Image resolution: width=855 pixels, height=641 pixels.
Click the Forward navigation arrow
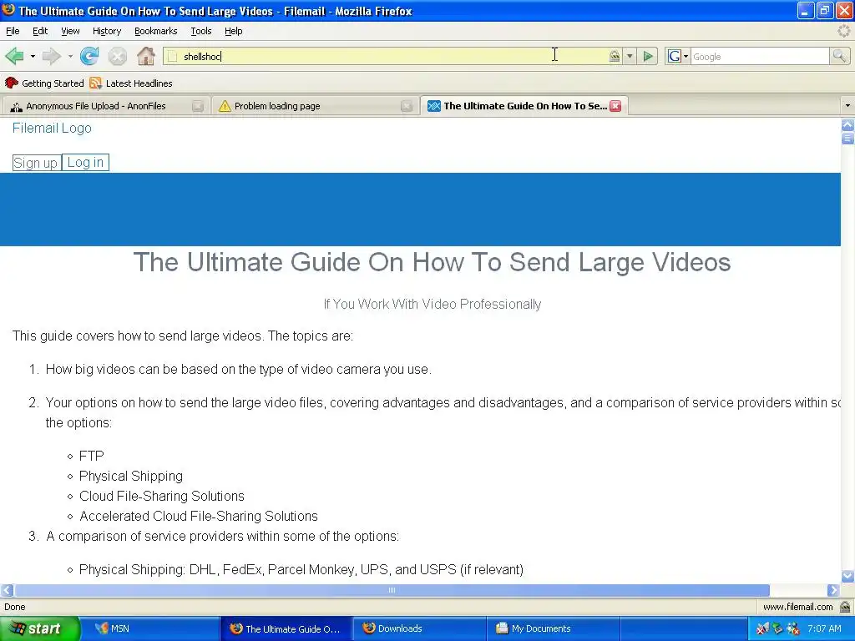(51, 56)
